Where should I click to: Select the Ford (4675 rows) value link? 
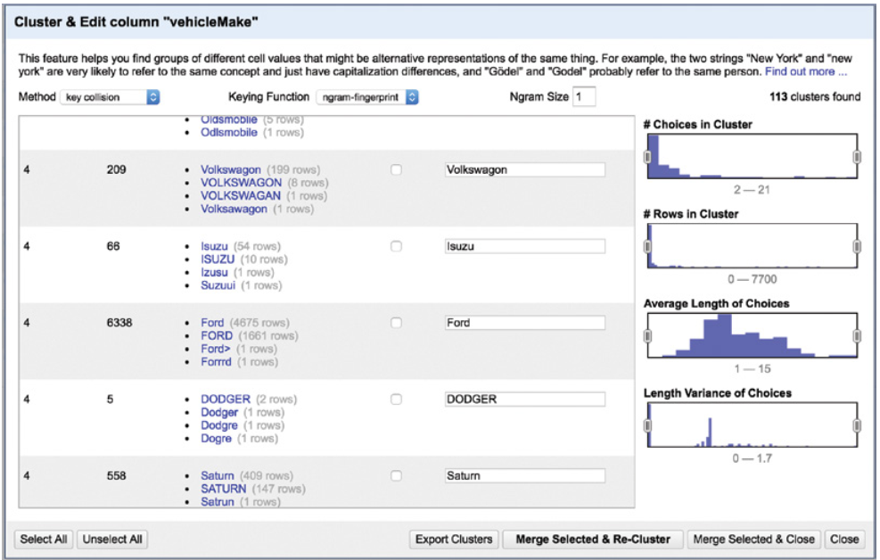(x=212, y=323)
